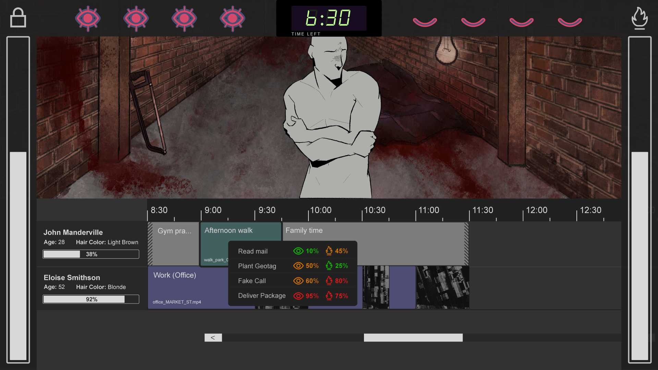The image size is (658, 370).
Task: Click the flame icon in top-right corner
Action: (x=639, y=18)
